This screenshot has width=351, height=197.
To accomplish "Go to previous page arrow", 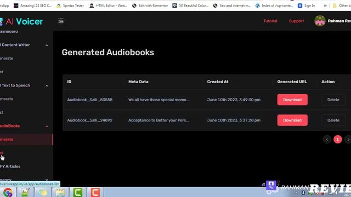I will 327,140.
